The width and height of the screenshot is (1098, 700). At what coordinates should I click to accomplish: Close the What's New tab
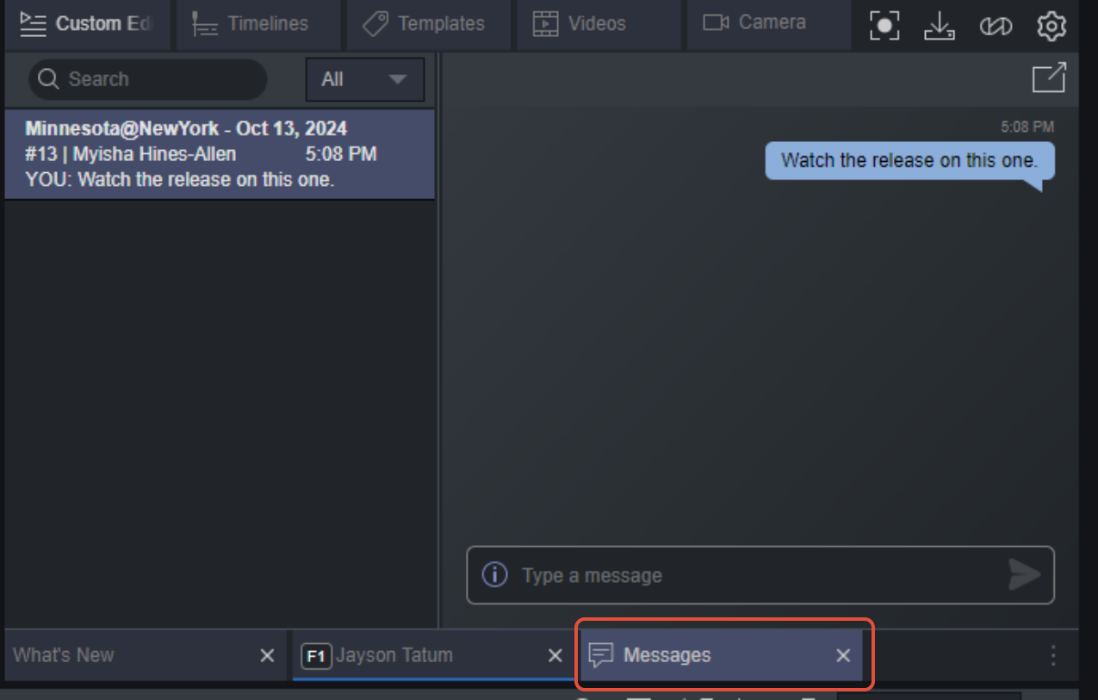click(x=268, y=656)
